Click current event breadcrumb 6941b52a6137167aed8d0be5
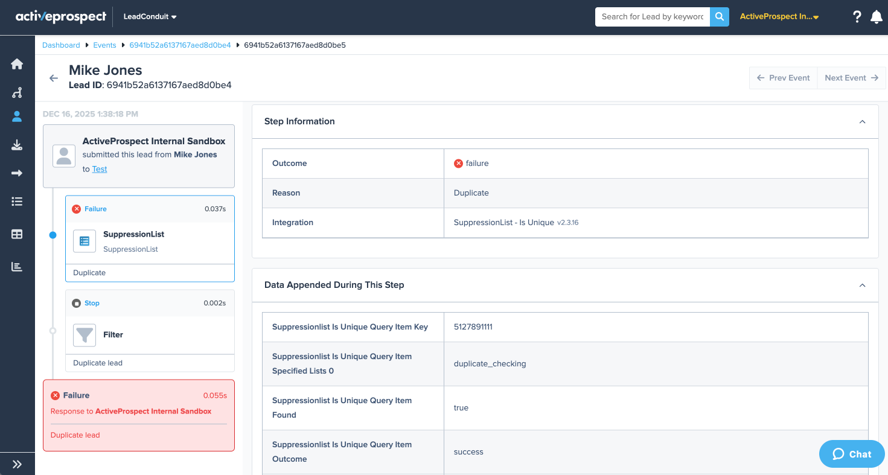This screenshot has width=888, height=475. [x=295, y=45]
